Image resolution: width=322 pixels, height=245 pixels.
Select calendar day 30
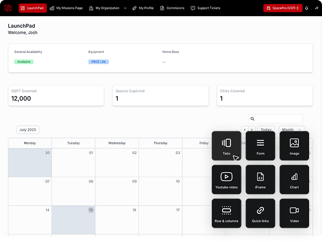(x=30, y=162)
